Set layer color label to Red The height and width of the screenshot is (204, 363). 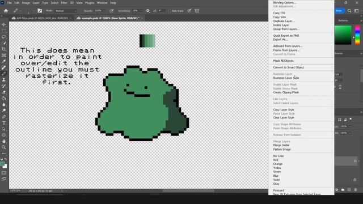point(276,160)
